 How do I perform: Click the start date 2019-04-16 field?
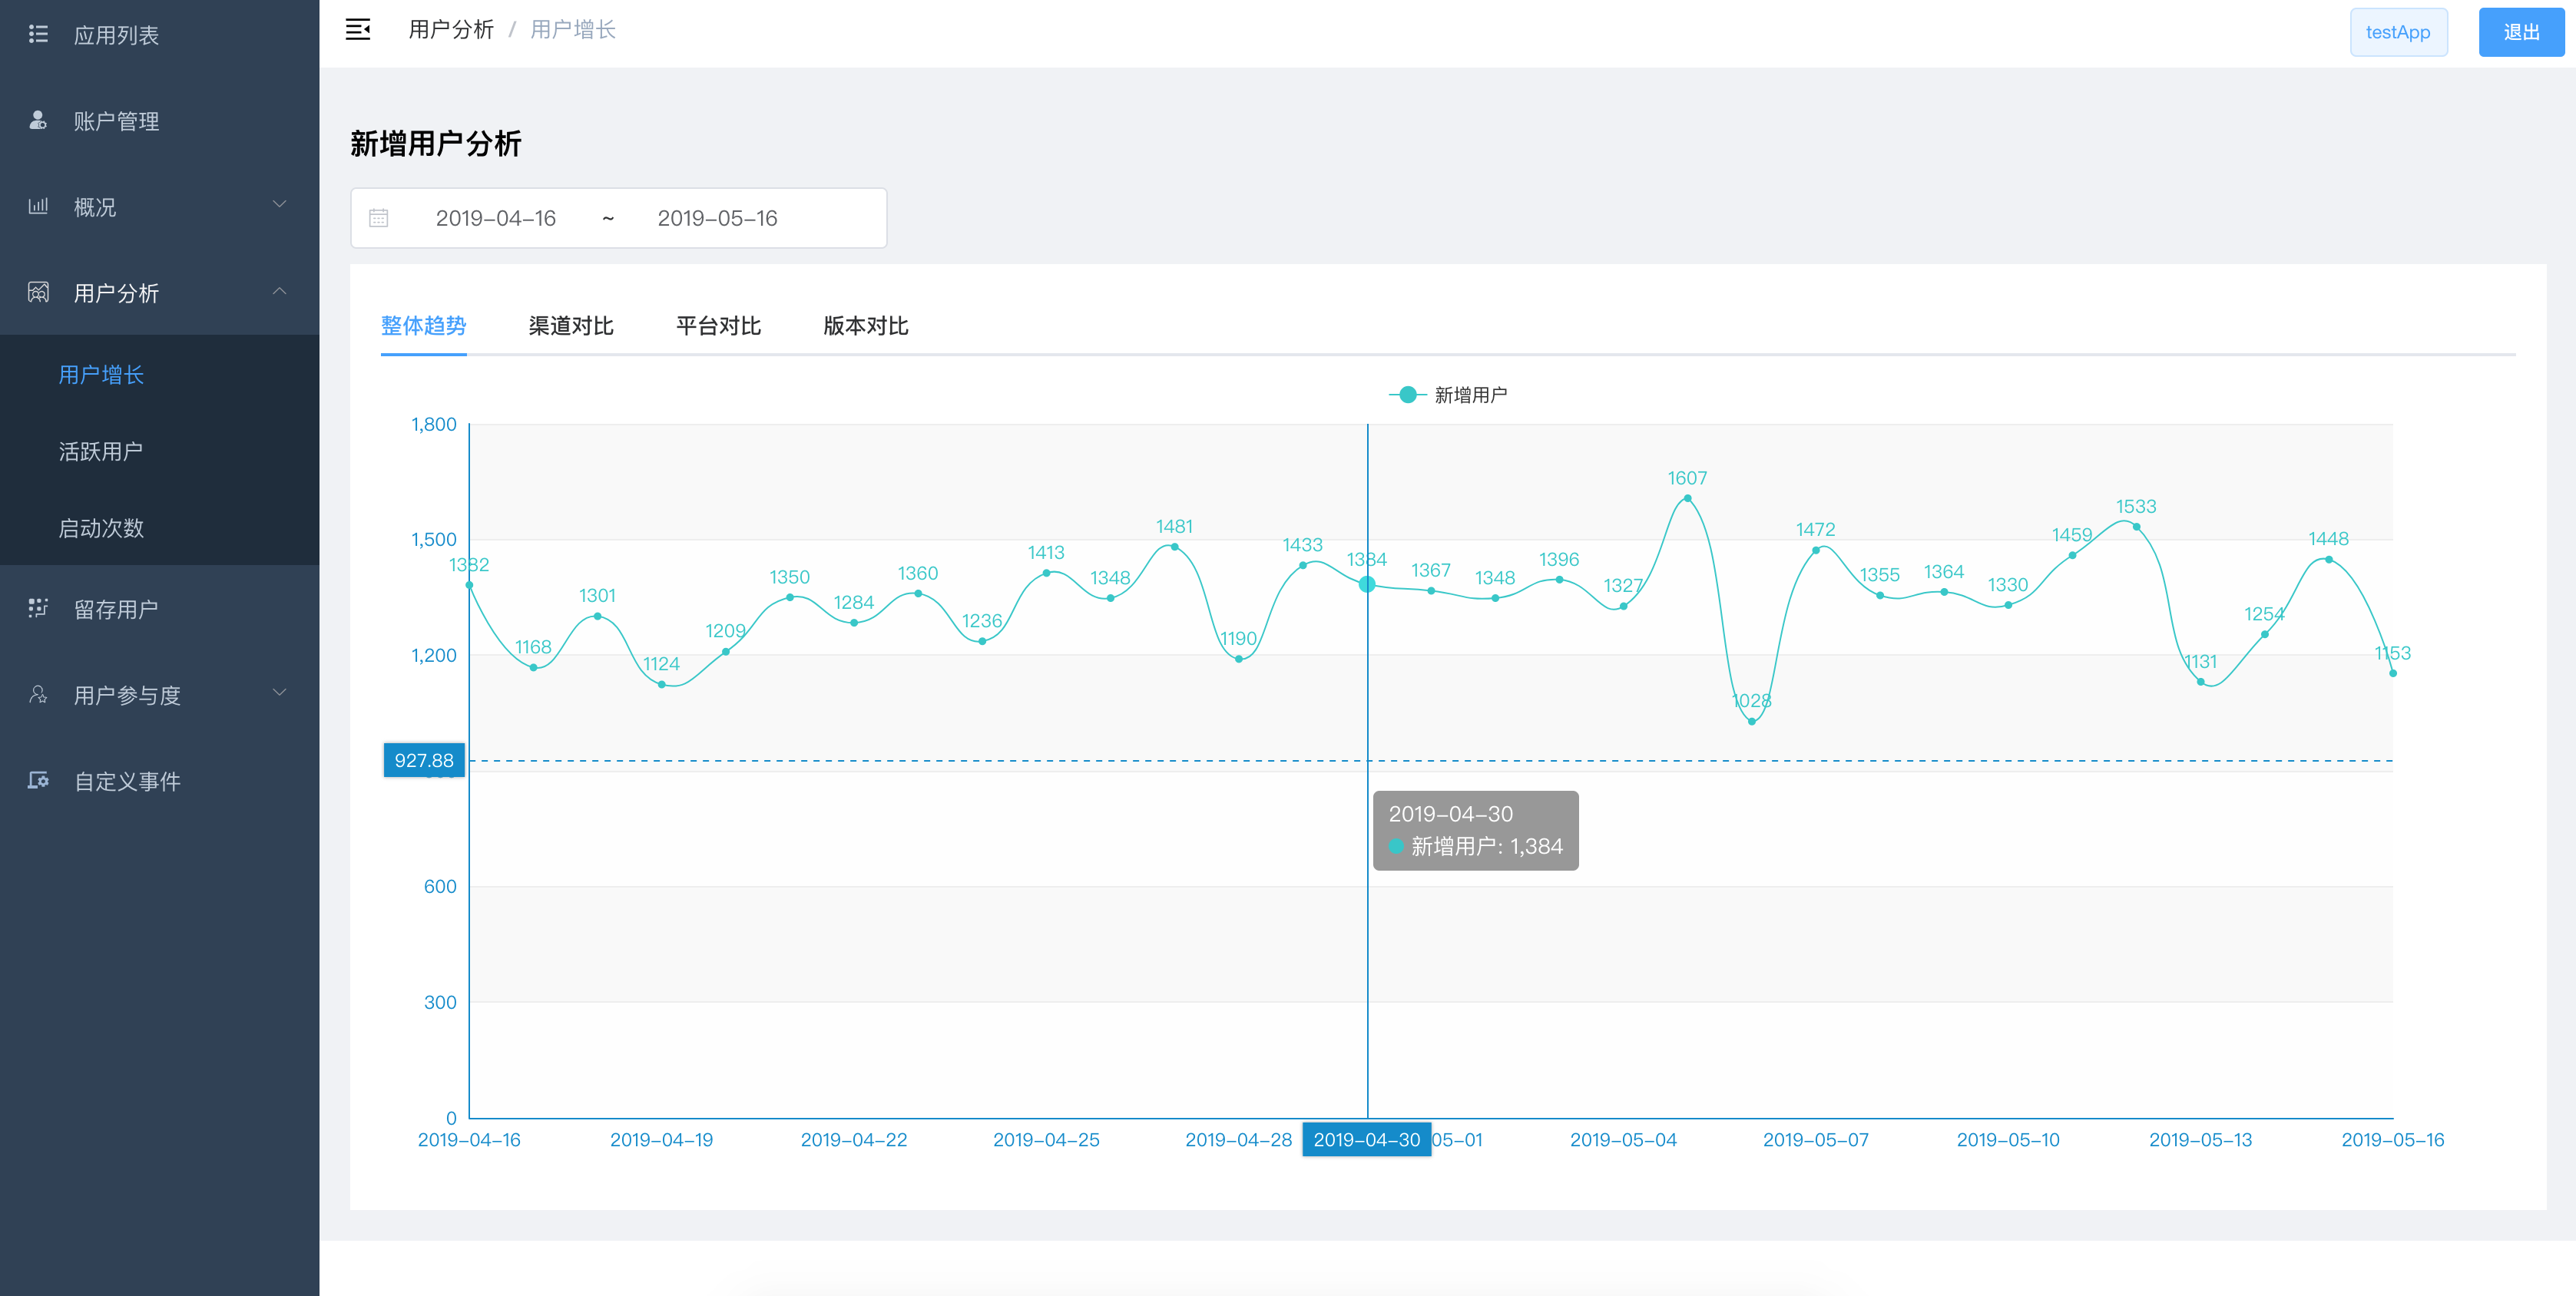pos(496,218)
